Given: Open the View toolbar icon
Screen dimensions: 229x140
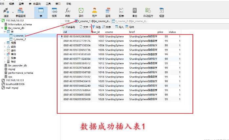Looking at the screenshot, I should pyautogui.click(x=54, y=12).
